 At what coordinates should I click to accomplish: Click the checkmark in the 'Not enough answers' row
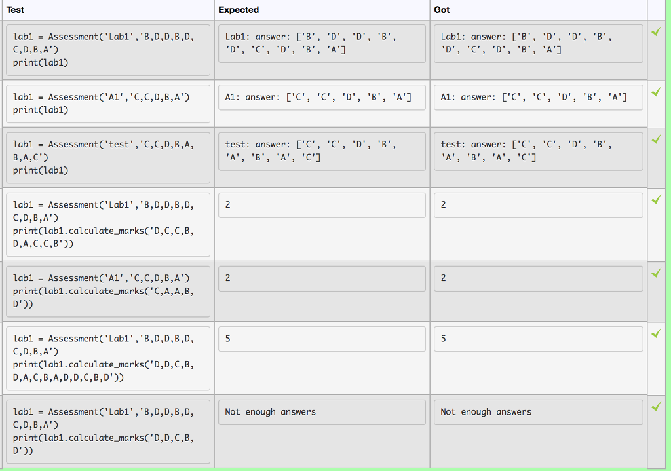click(x=656, y=406)
